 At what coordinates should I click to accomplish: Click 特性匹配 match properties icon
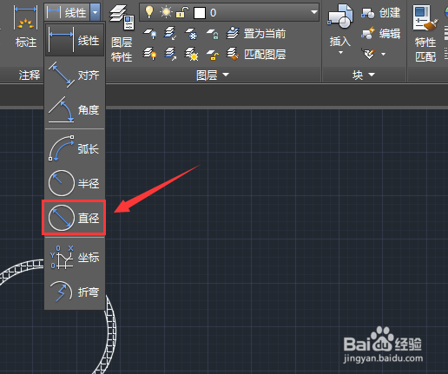tap(425, 33)
